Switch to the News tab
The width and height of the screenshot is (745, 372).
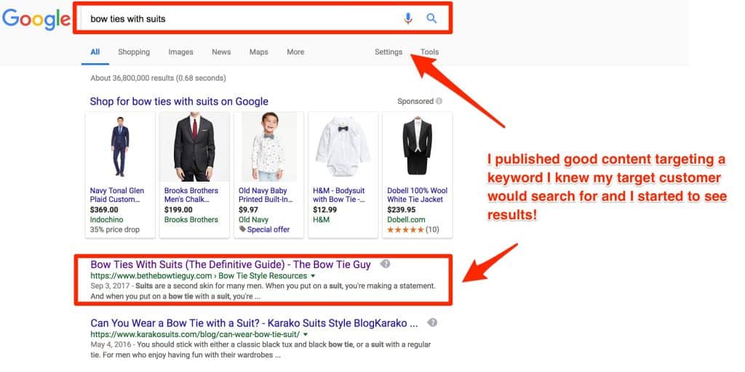point(221,52)
